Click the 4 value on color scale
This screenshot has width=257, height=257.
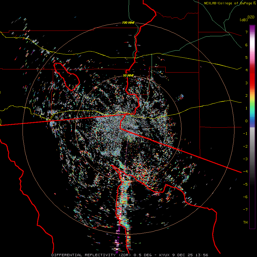tap(246, 70)
